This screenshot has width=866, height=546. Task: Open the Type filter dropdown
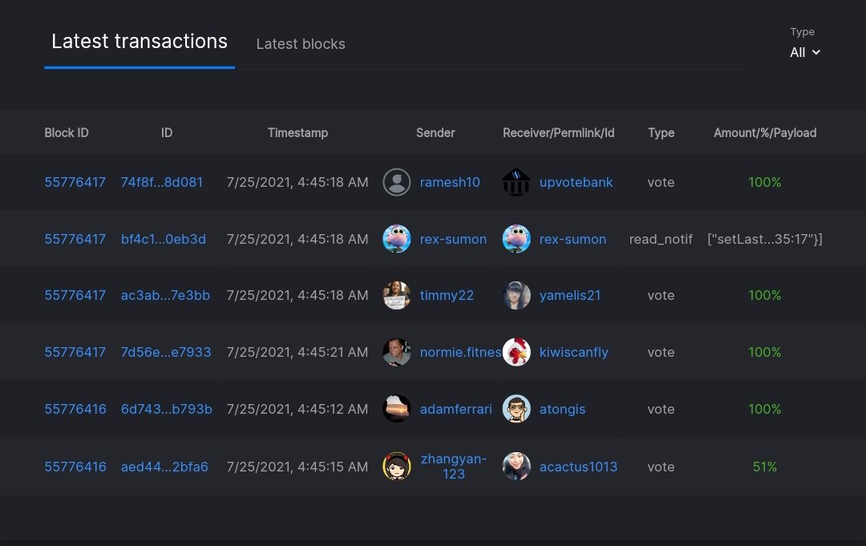point(805,53)
